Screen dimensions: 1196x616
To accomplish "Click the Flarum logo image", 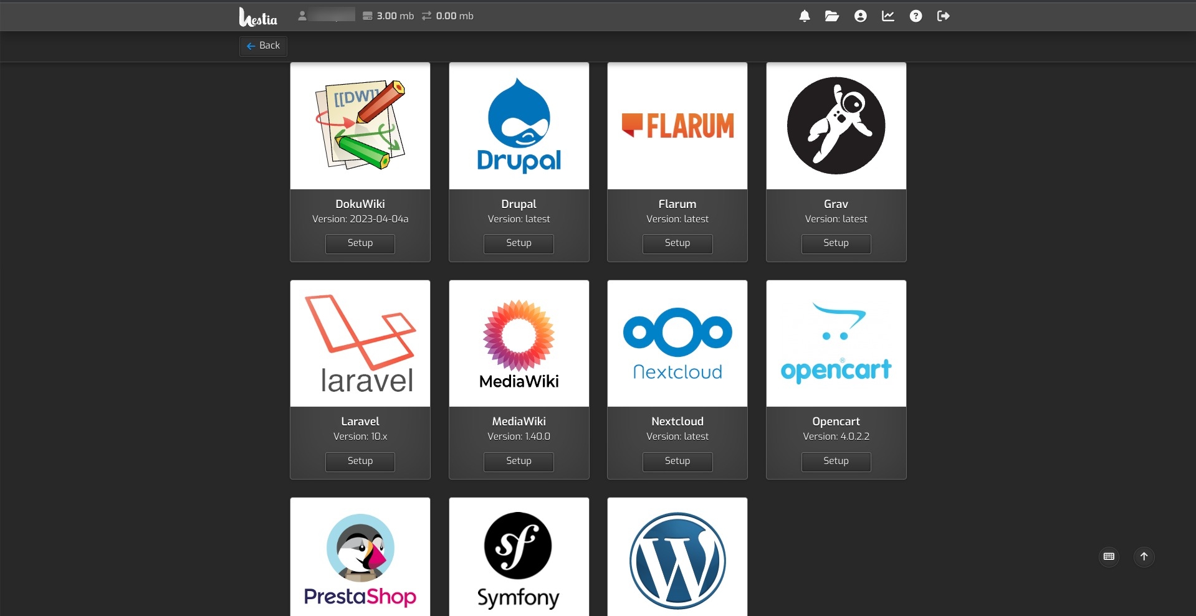I will coord(677,126).
